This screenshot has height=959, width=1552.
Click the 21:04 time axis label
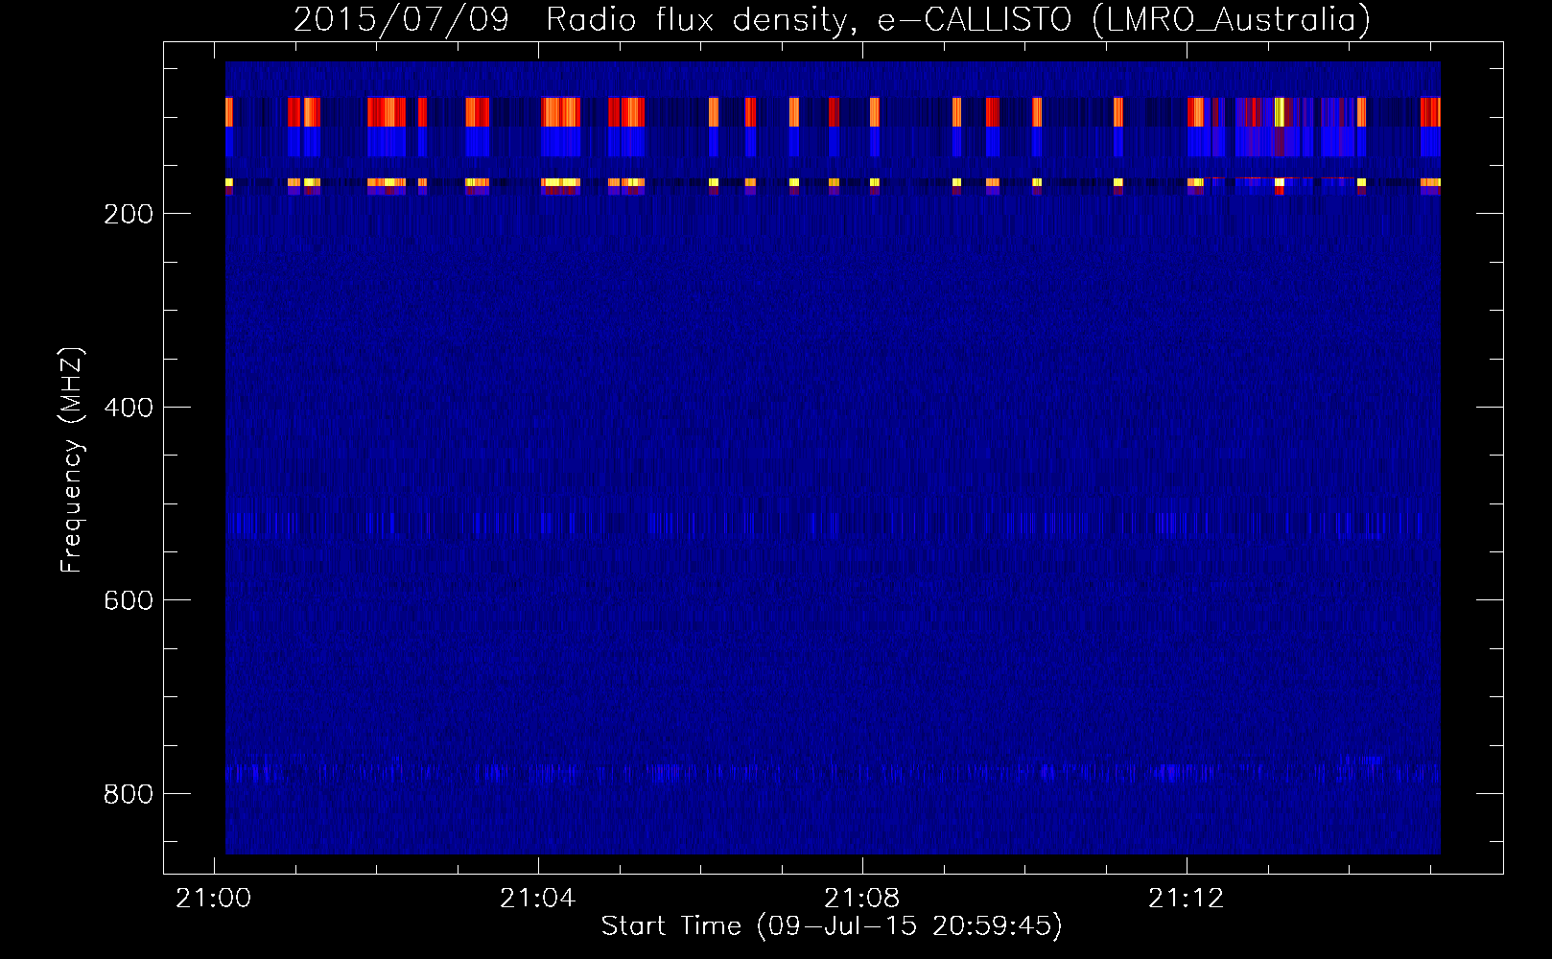(x=538, y=898)
